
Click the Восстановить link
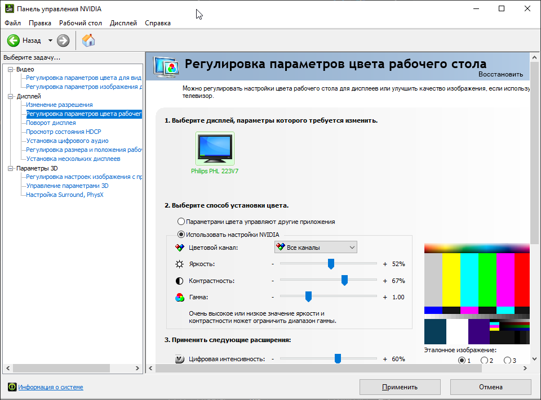(500, 74)
